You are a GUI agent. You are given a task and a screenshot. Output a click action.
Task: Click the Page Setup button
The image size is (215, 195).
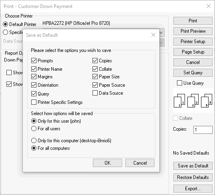pyautogui.click(x=193, y=52)
